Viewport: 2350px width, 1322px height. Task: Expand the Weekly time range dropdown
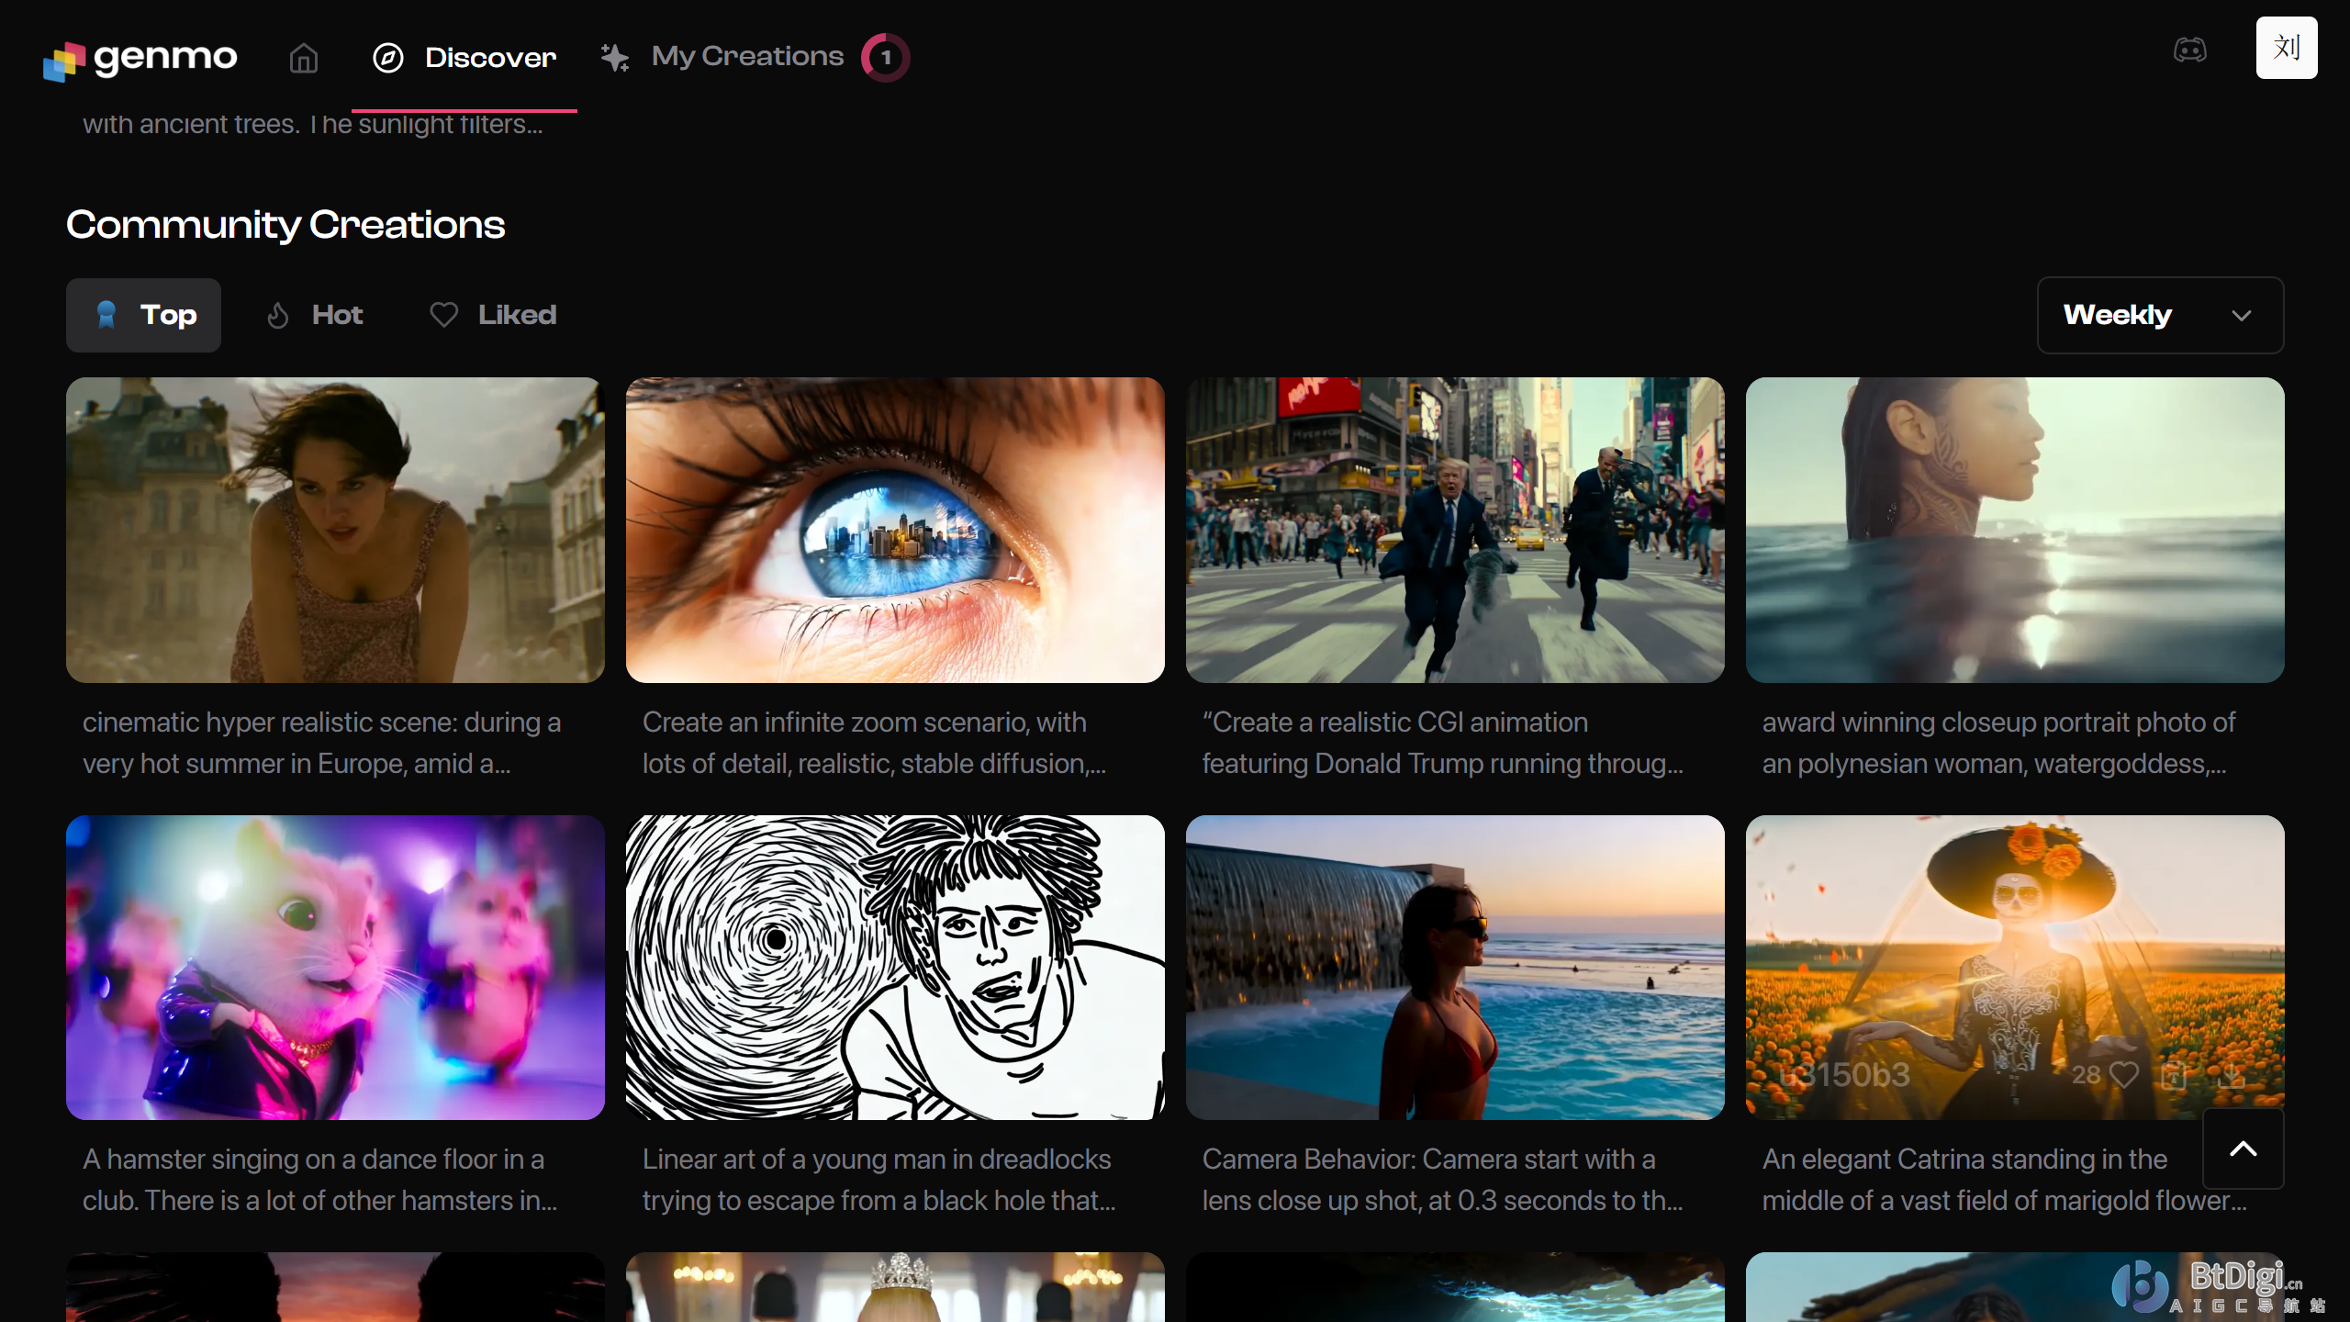pos(2161,315)
